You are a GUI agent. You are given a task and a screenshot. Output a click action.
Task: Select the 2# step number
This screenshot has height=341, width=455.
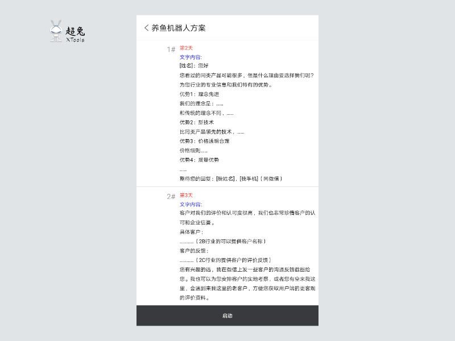(x=171, y=197)
